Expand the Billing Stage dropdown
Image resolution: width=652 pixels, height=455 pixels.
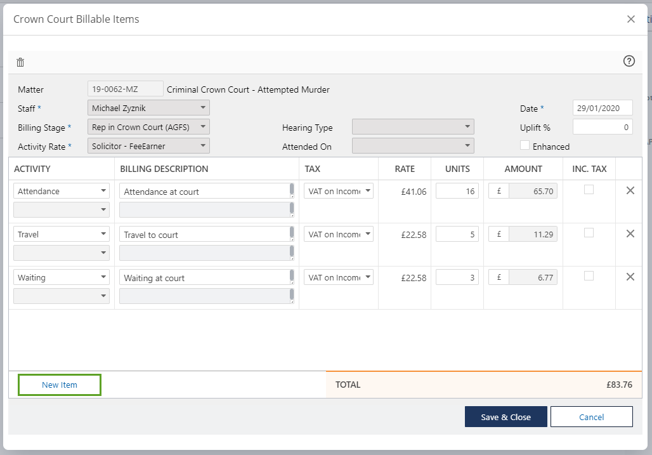tap(148, 127)
